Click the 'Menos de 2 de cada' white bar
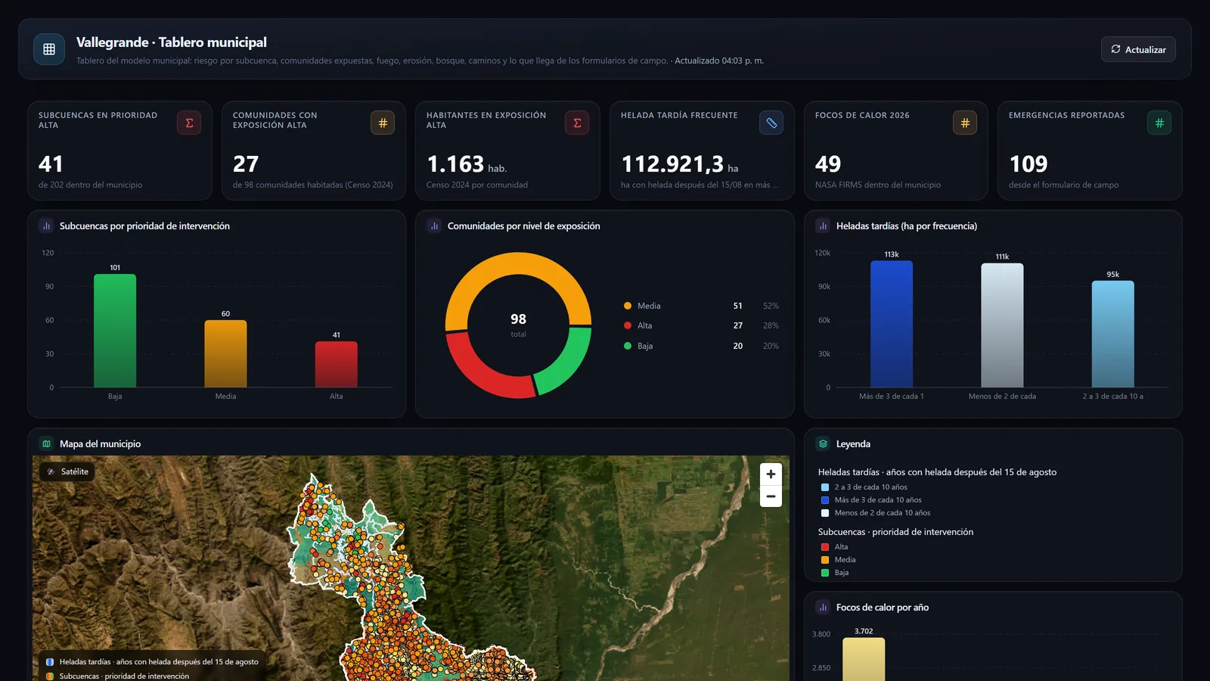The image size is (1210, 681). pos(1002,325)
